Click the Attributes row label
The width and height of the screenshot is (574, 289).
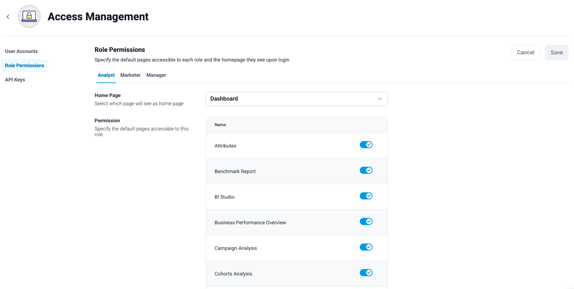click(x=225, y=146)
